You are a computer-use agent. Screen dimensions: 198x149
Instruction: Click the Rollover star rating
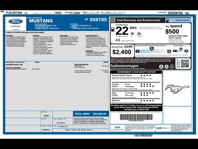pyautogui.click(x=147, y=101)
